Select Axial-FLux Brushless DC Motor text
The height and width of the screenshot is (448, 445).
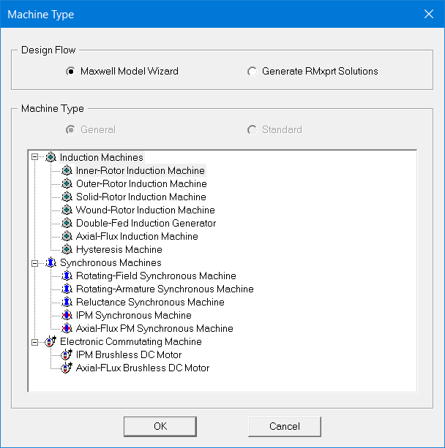(143, 368)
